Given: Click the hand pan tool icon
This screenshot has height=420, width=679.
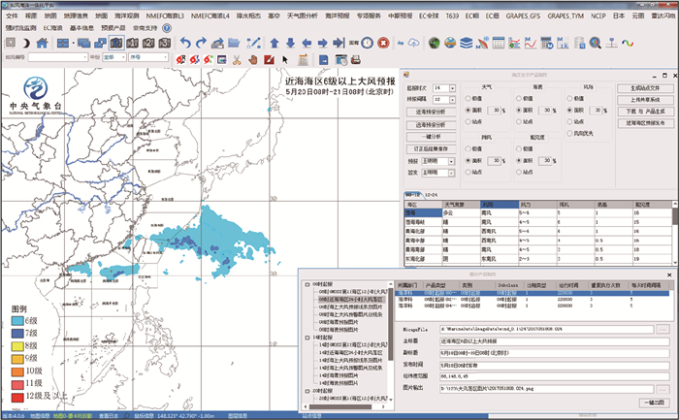Looking at the screenshot, I should [x=251, y=58].
